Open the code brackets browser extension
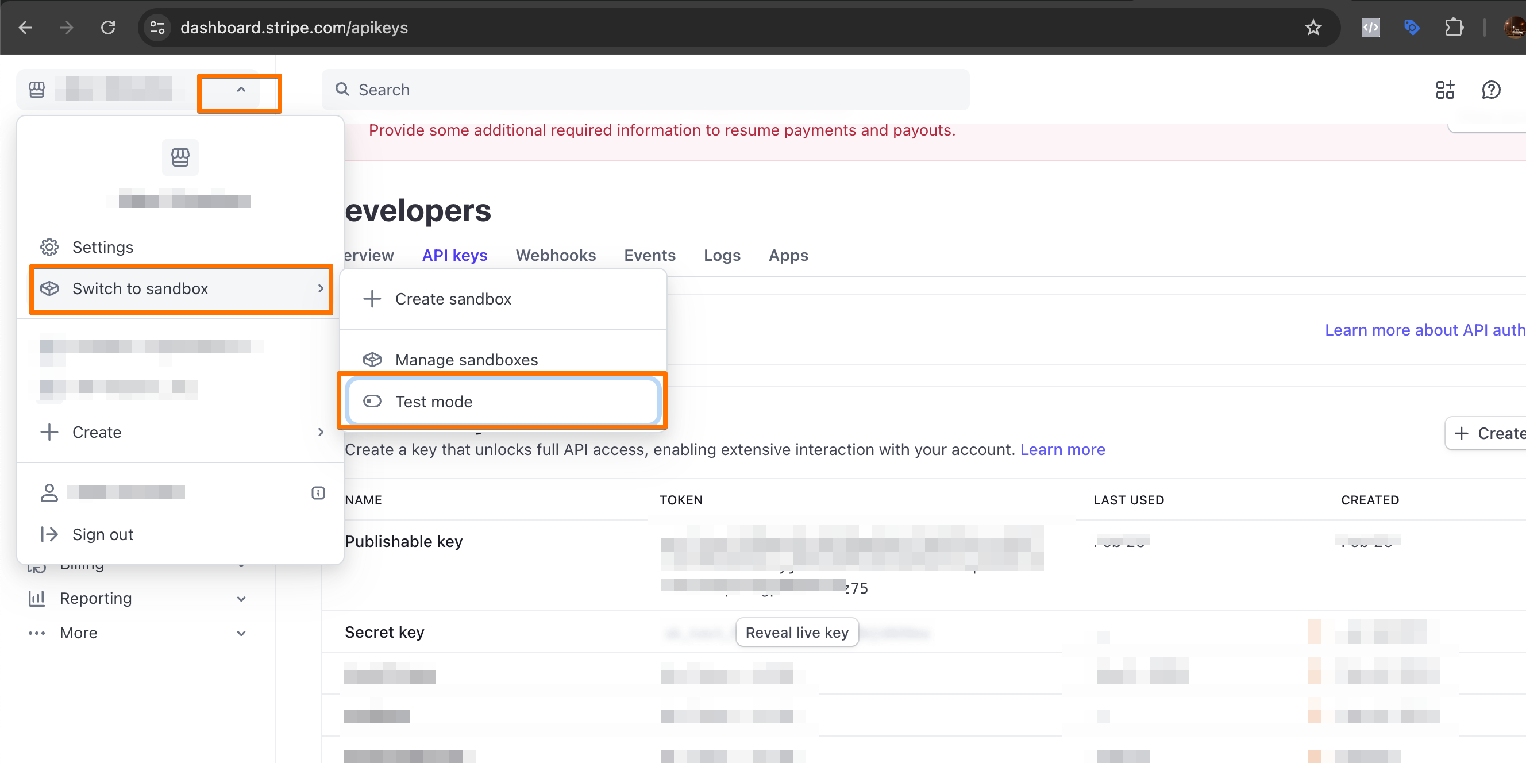Screen dimensions: 1526x763 click(x=1370, y=27)
